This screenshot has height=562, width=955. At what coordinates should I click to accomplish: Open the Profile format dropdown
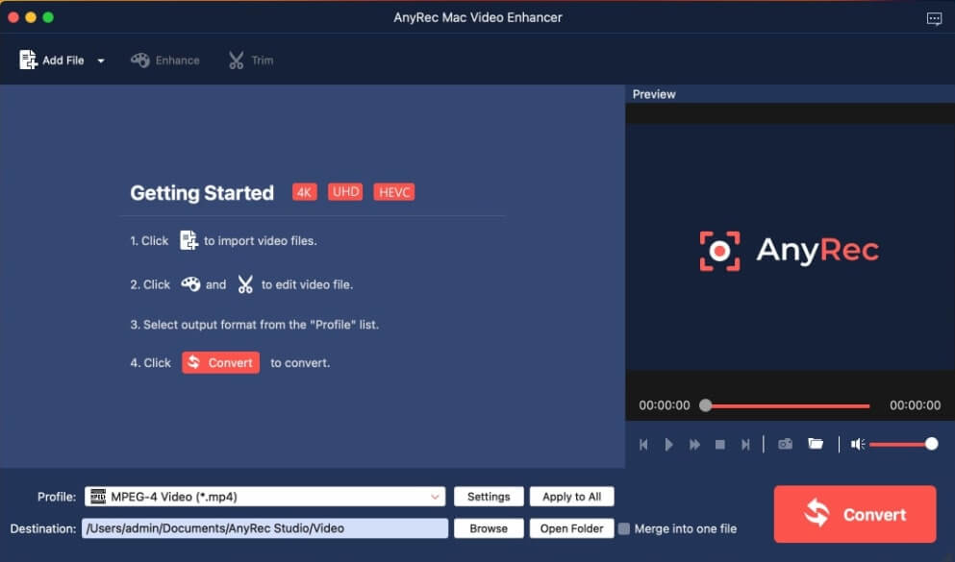tap(264, 497)
